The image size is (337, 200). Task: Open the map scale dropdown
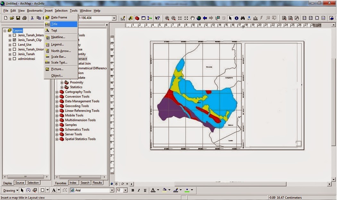click(x=114, y=18)
